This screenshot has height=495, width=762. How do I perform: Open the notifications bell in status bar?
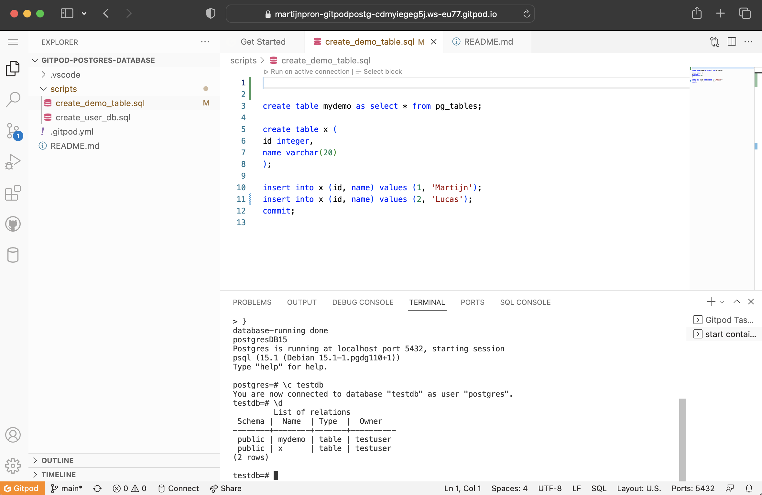[x=749, y=488]
